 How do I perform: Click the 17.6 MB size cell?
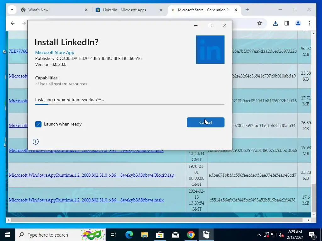[x=306, y=200]
